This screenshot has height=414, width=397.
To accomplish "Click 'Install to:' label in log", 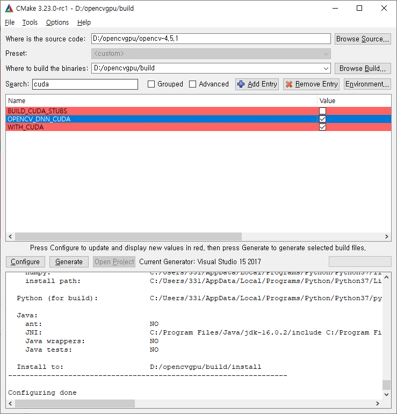I will (40, 367).
